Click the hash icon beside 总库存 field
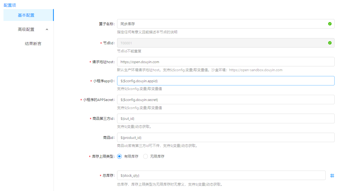The height and width of the screenshot is (191, 351). [332, 176]
